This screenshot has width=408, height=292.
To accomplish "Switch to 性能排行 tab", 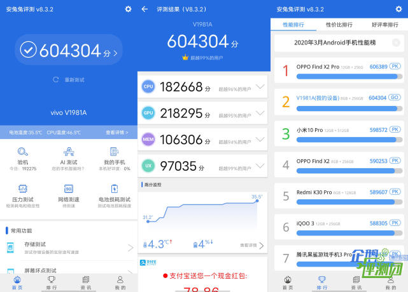I will tap(293, 25).
